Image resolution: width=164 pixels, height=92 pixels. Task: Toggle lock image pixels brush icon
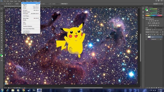pyautogui.click(x=151, y=34)
